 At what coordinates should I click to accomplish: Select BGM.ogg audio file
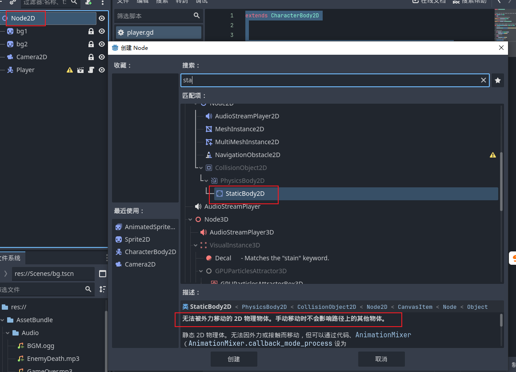(40, 346)
